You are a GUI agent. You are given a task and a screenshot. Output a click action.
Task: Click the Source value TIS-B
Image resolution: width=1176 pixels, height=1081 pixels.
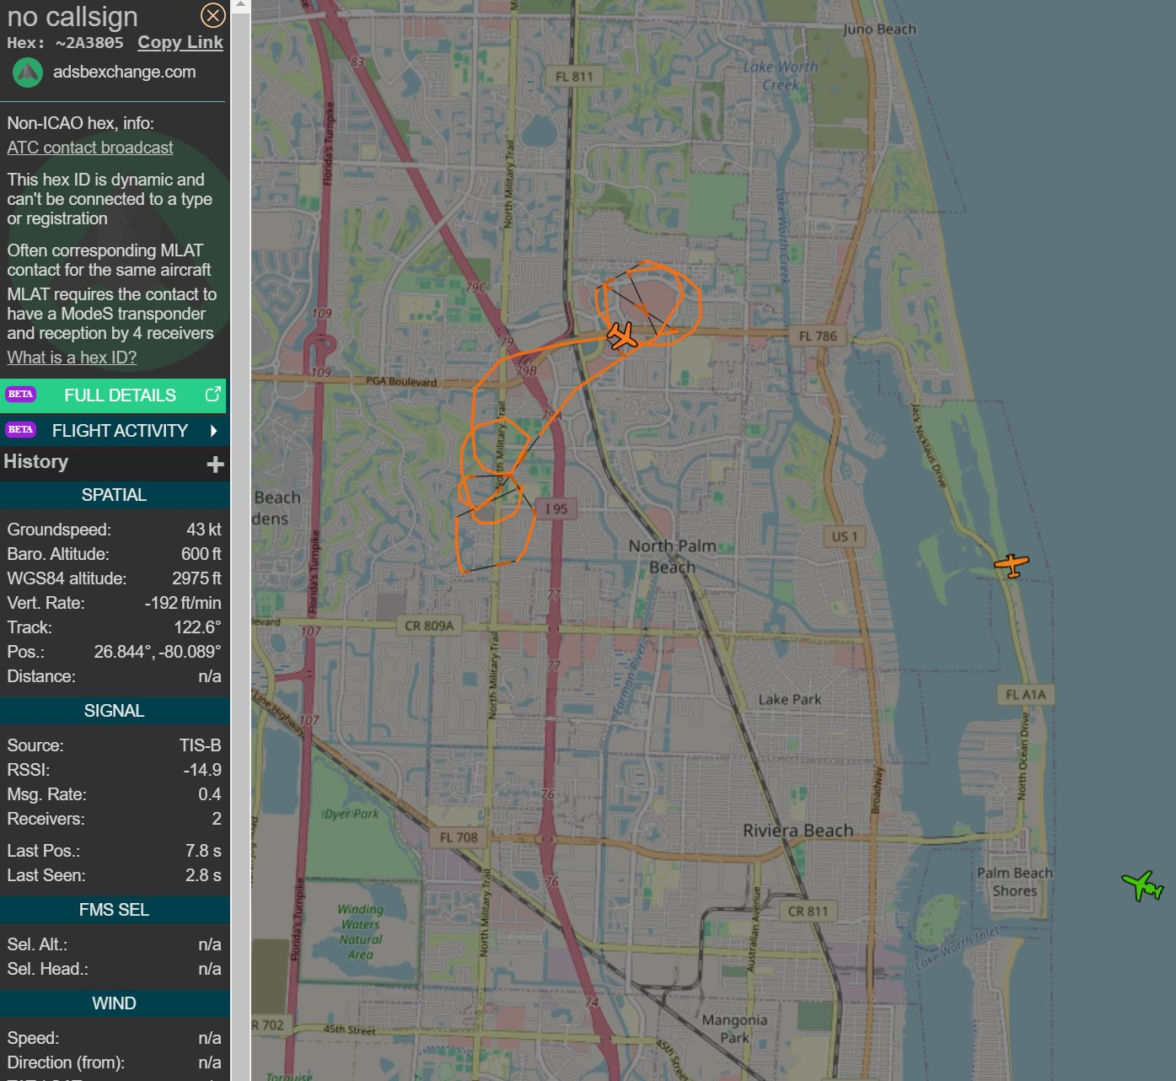[x=201, y=745]
